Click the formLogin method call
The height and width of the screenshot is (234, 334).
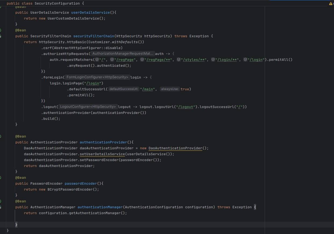[x=53, y=77]
